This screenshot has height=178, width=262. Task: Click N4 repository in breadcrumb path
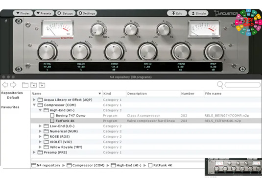46,165
